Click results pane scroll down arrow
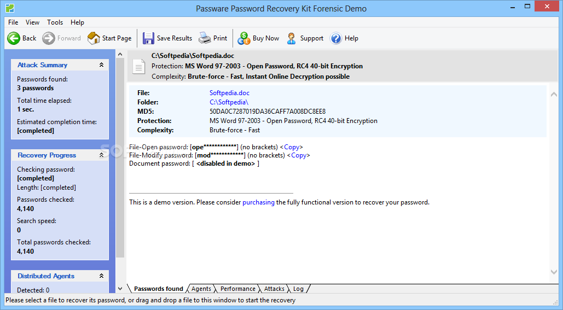The width and height of the screenshot is (563, 310). [554, 272]
